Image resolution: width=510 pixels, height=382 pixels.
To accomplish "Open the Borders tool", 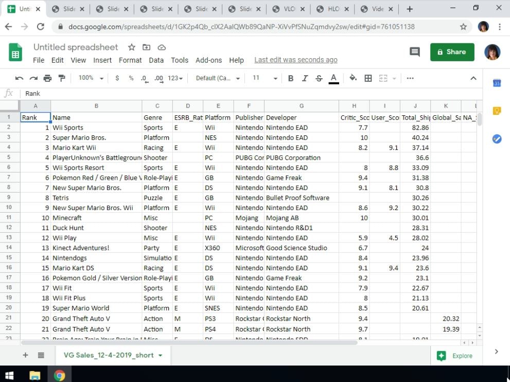I will [x=368, y=78].
